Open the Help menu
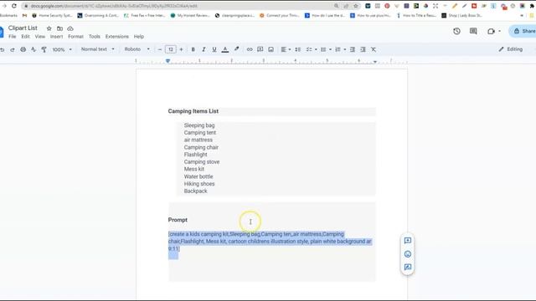This screenshot has width=536, height=301. [x=139, y=37]
